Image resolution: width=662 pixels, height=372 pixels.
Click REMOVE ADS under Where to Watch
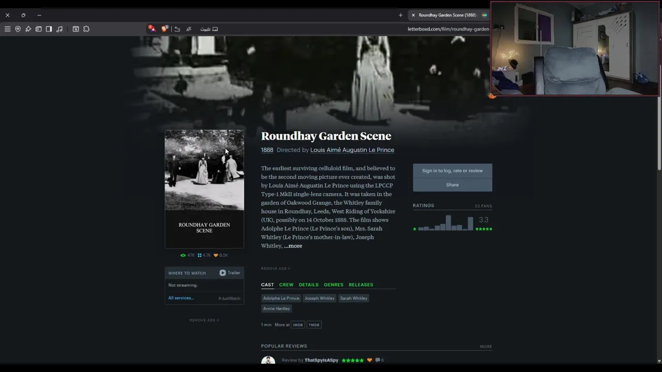[204, 320]
